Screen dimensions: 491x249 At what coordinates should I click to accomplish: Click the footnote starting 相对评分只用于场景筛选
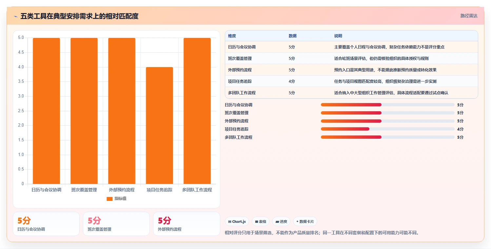(x=322, y=233)
